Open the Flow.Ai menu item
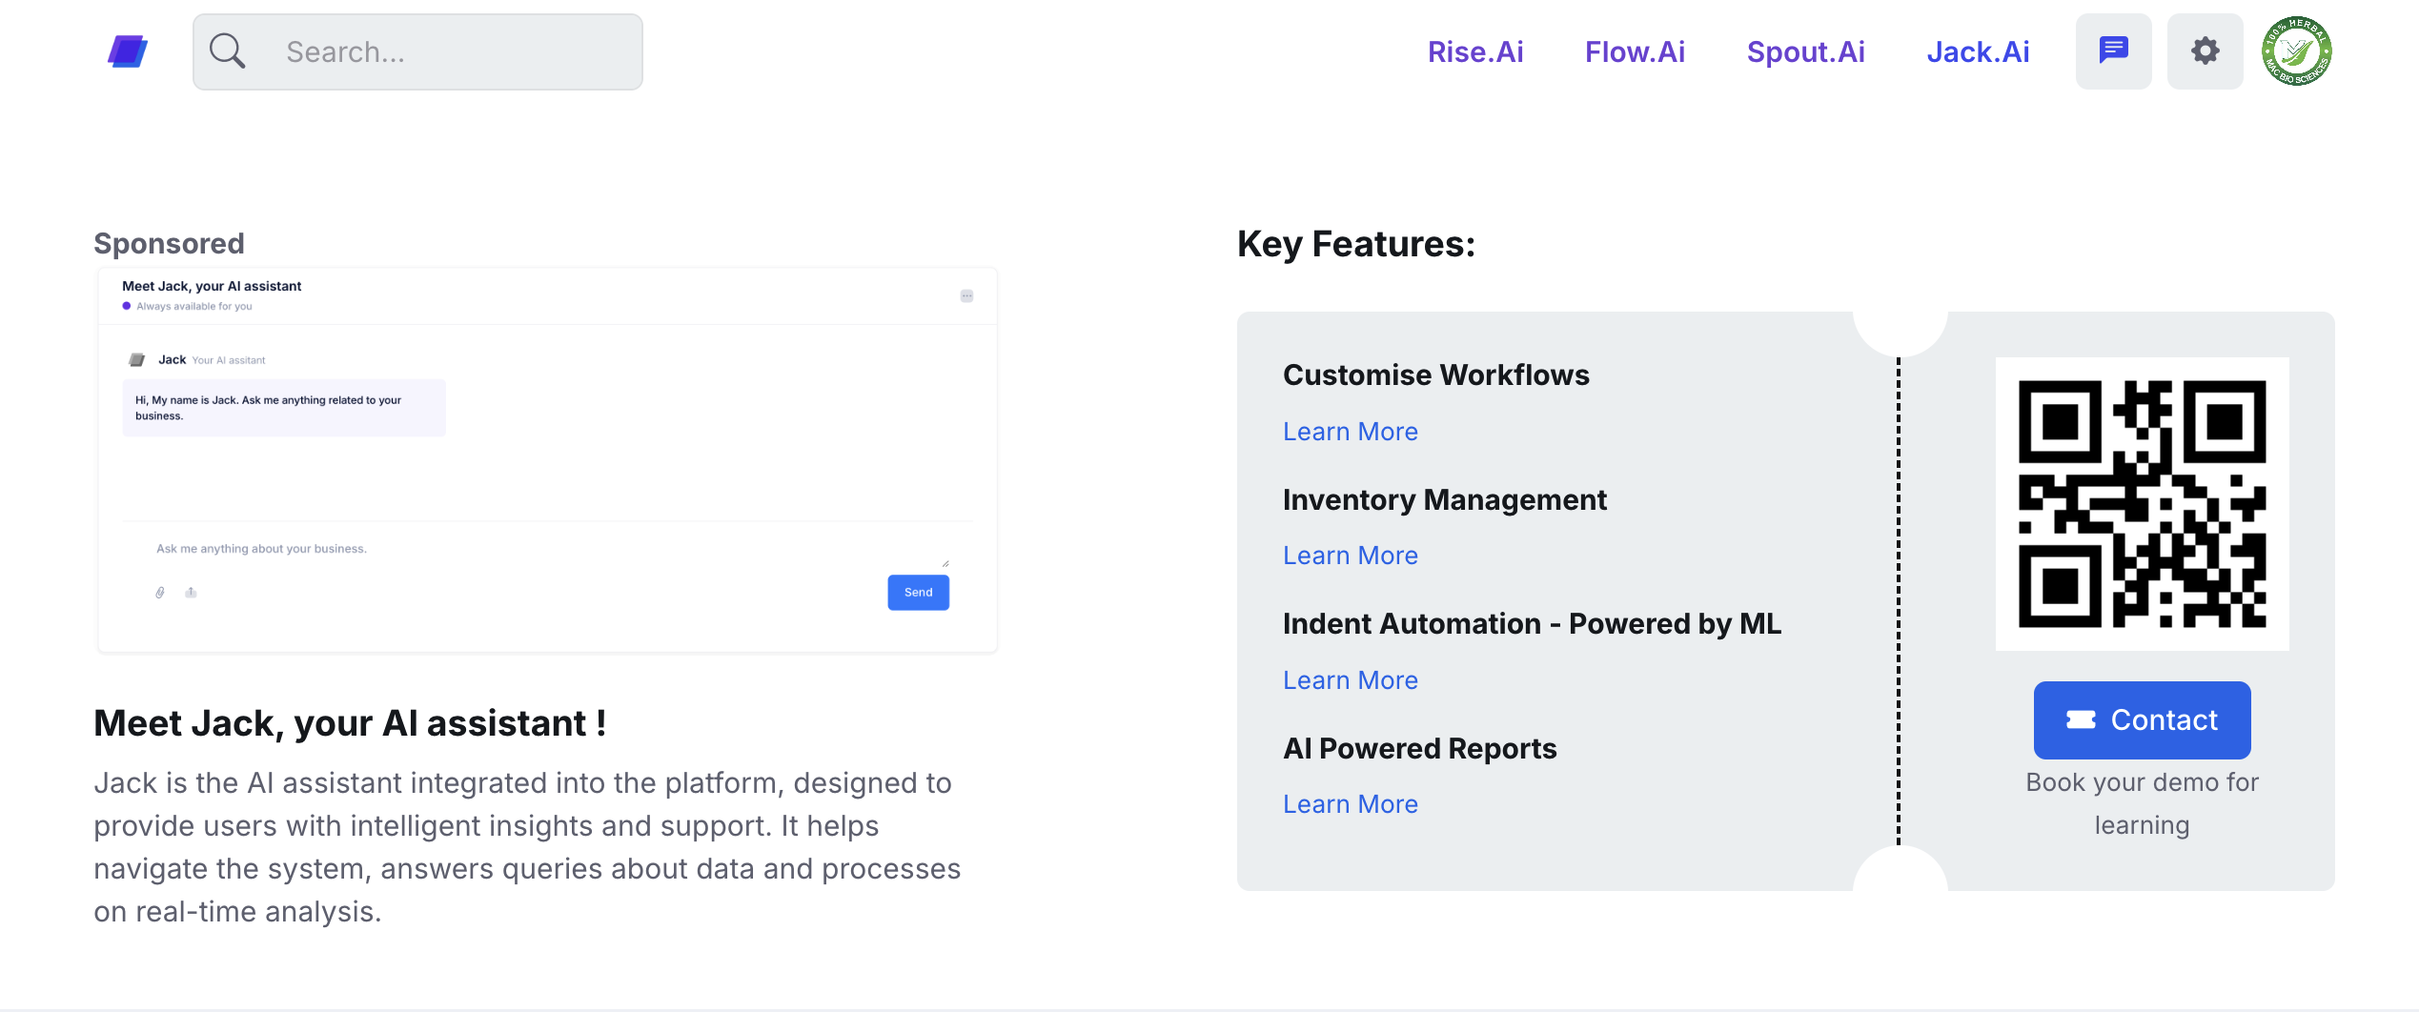2419x1012 pixels. point(1635,51)
